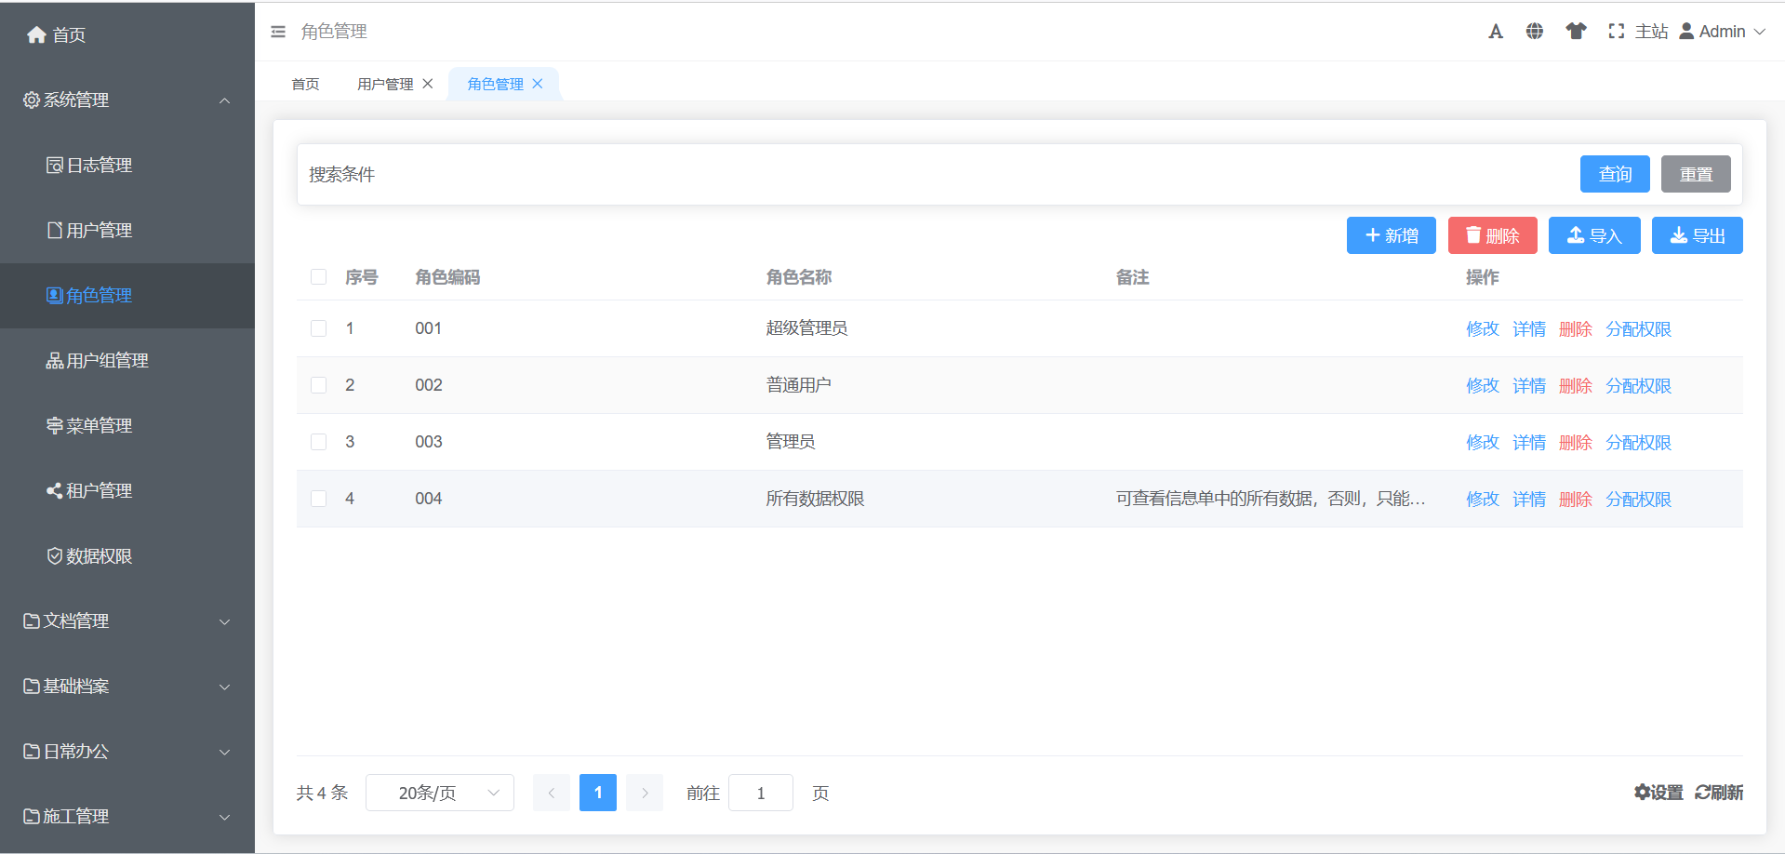Toggle fullscreen mode icon
The height and width of the screenshot is (854, 1785).
[x=1617, y=32]
